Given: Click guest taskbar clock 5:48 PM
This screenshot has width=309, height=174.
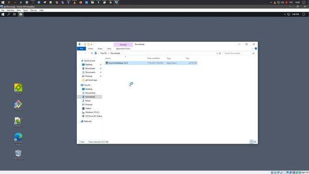Looking at the screenshot, I should click(x=295, y=14).
